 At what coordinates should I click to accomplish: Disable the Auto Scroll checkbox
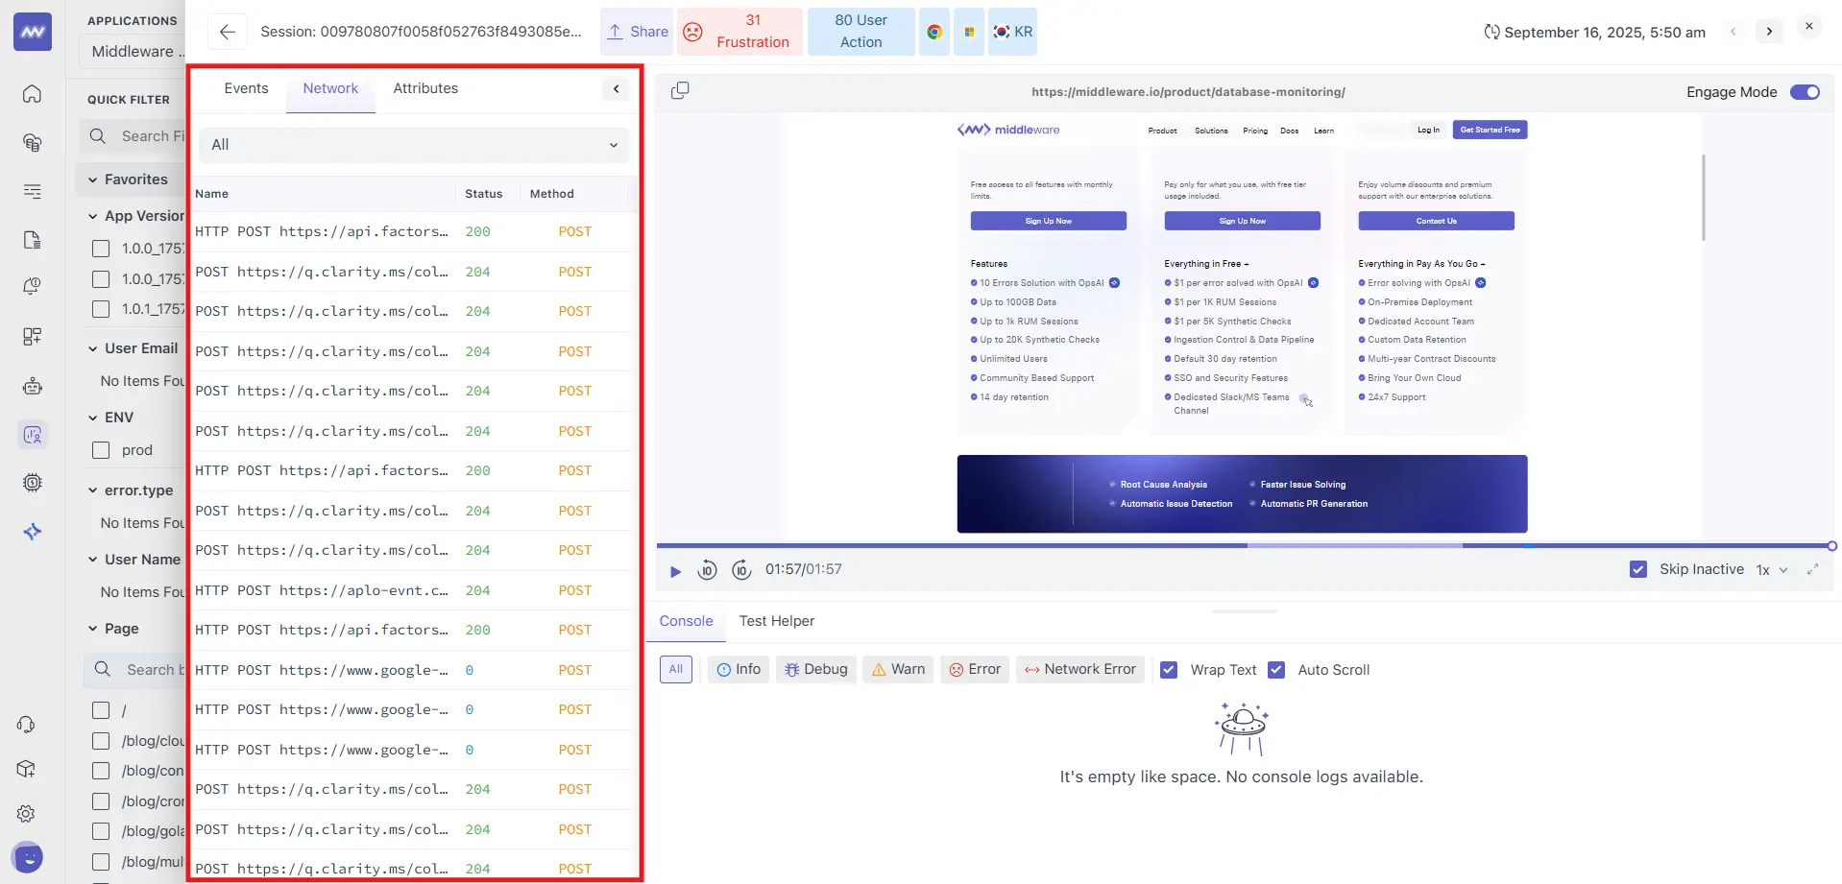pyautogui.click(x=1276, y=669)
